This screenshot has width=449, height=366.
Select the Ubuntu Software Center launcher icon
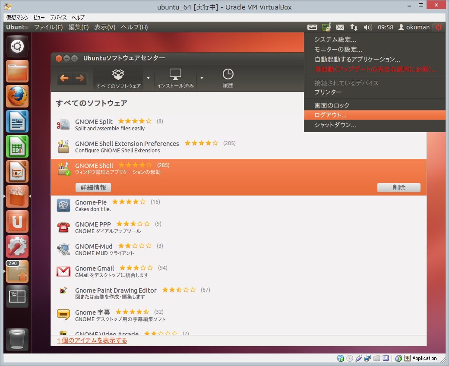pyautogui.click(x=17, y=196)
